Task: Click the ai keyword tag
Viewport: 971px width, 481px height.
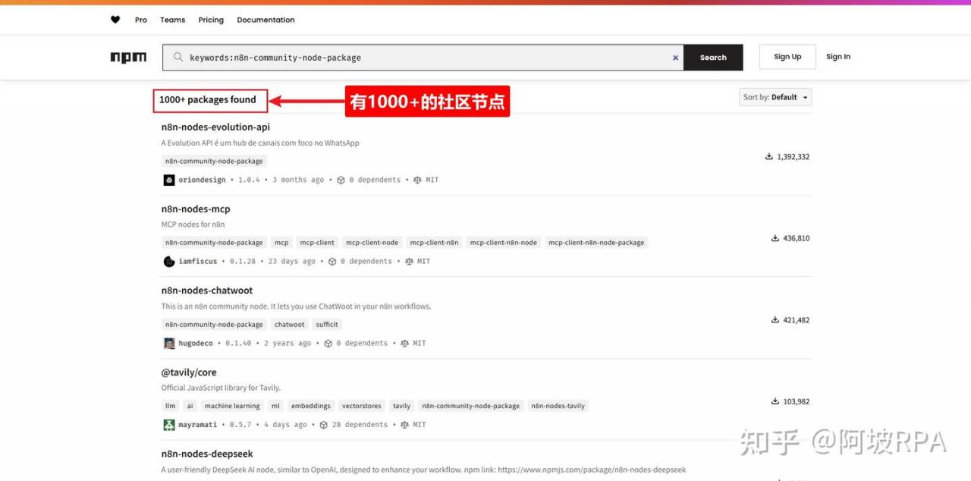Action: click(190, 406)
